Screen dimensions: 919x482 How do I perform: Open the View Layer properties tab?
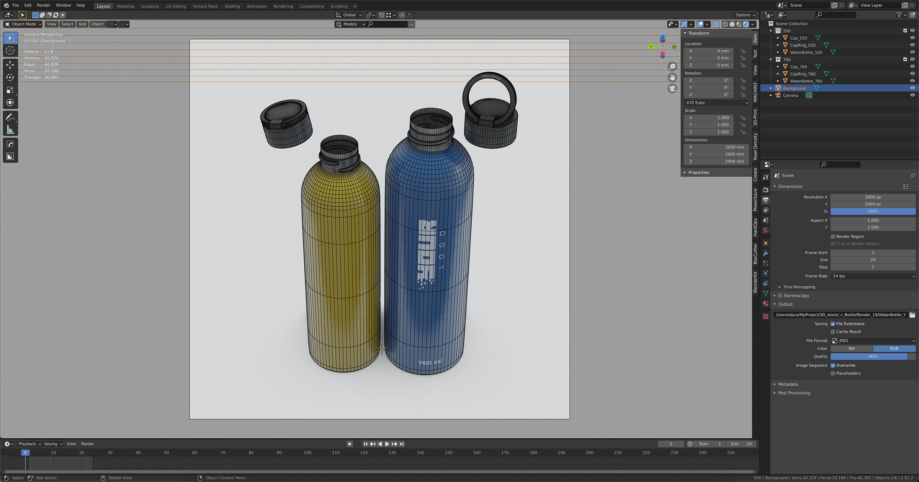pyautogui.click(x=765, y=210)
